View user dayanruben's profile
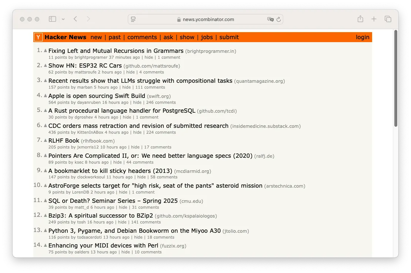411x273 pixels. pos(89,102)
